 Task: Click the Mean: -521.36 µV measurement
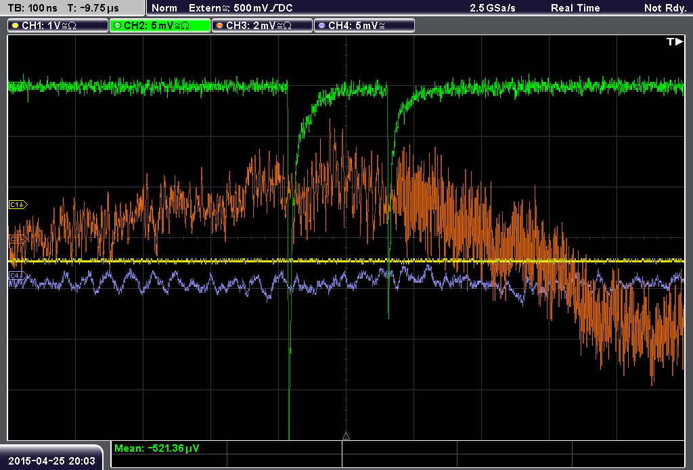[x=157, y=448]
